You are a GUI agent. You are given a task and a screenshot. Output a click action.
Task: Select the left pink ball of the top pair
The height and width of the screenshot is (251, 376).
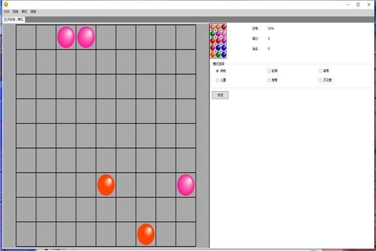[x=66, y=37]
